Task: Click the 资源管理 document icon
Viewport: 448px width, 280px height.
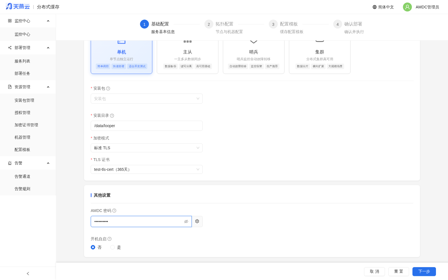Action: coord(10,87)
